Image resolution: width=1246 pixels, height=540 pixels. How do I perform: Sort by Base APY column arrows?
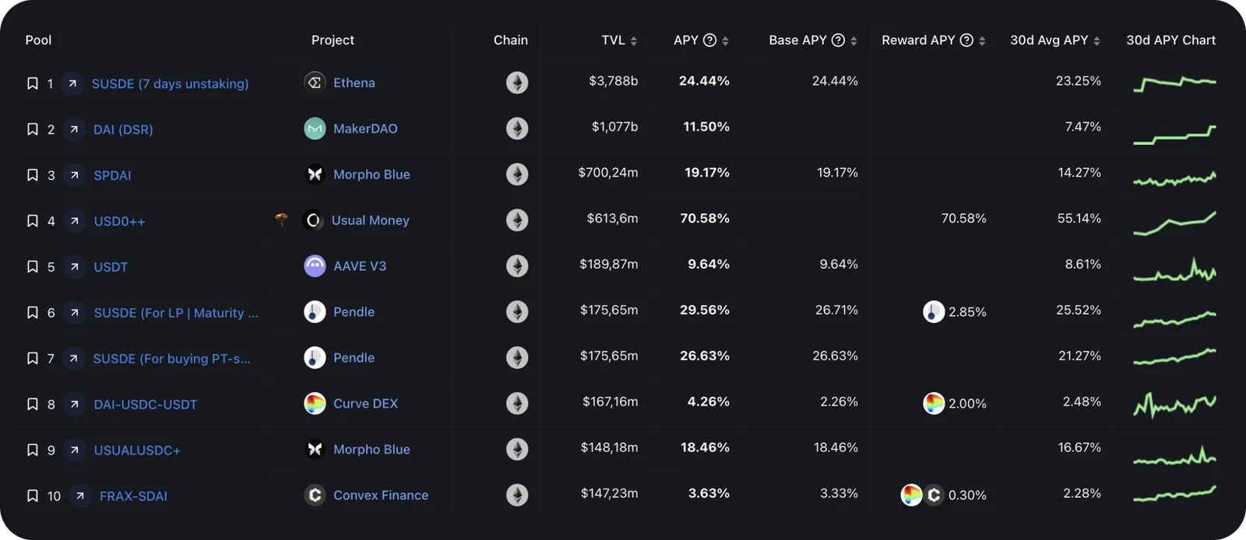click(x=854, y=41)
